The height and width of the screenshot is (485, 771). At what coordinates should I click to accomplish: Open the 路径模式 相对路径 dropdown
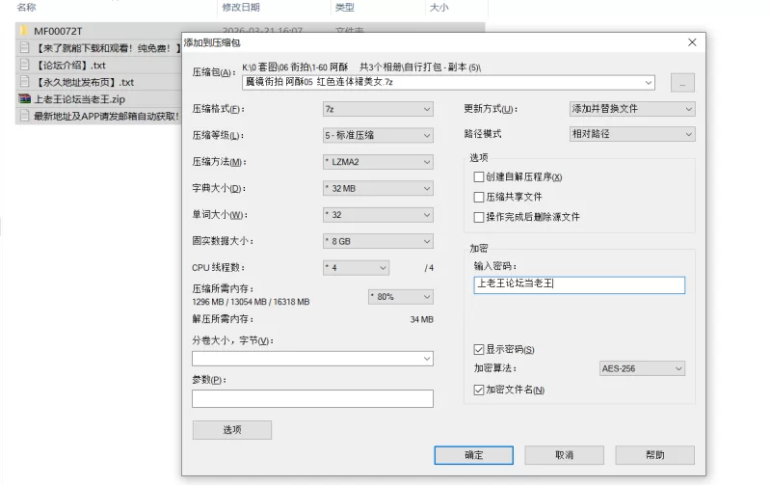click(x=632, y=134)
